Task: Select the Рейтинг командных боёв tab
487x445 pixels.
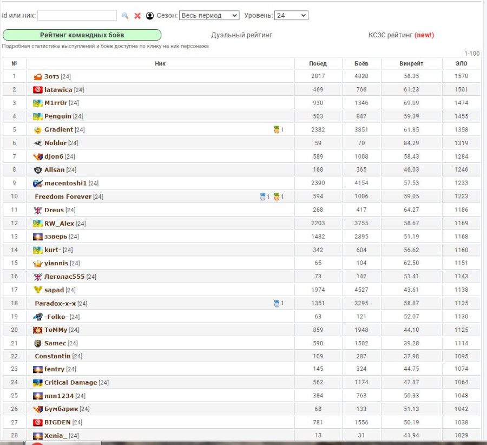Action: [82, 35]
